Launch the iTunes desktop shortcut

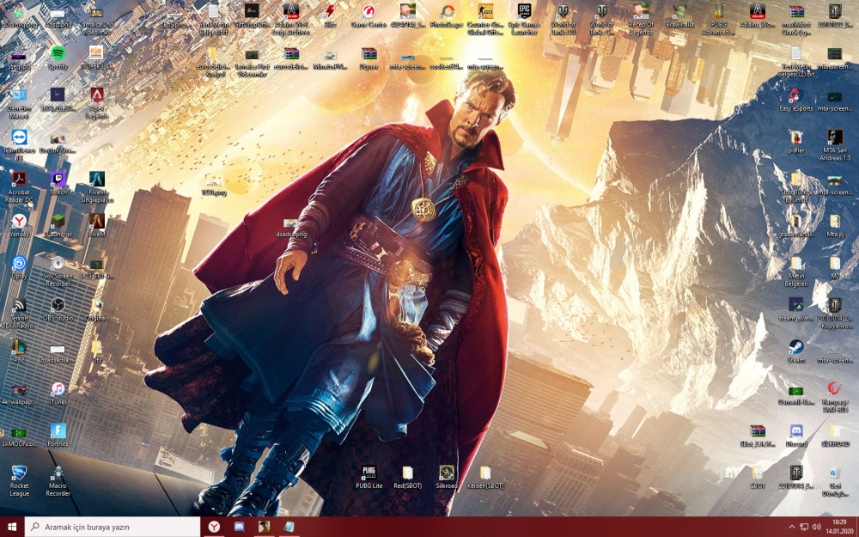click(x=58, y=390)
